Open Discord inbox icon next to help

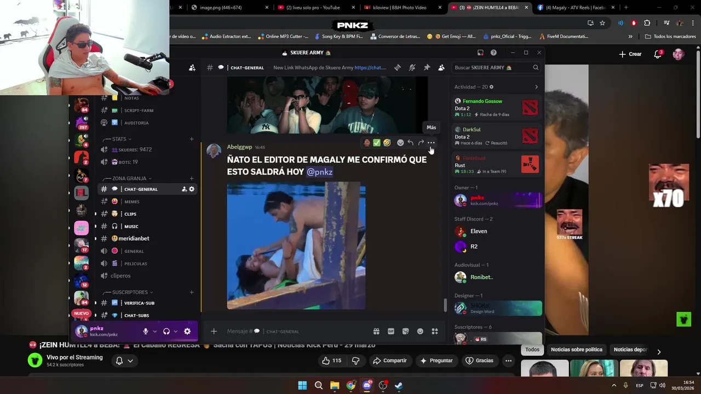[480, 53]
